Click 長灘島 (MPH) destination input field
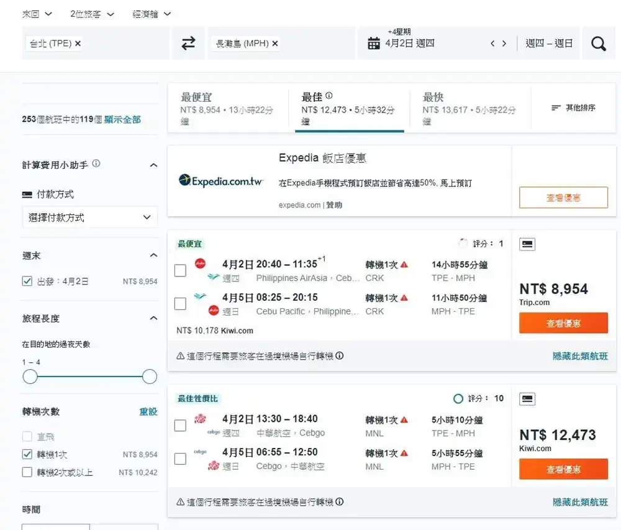The width and height of the screenshot is (621, 530). pos(281,43)
